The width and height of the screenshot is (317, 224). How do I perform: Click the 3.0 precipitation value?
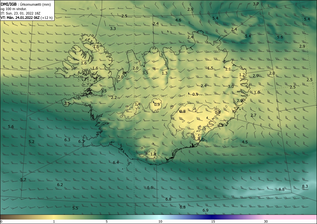click(x=231, y=87)
